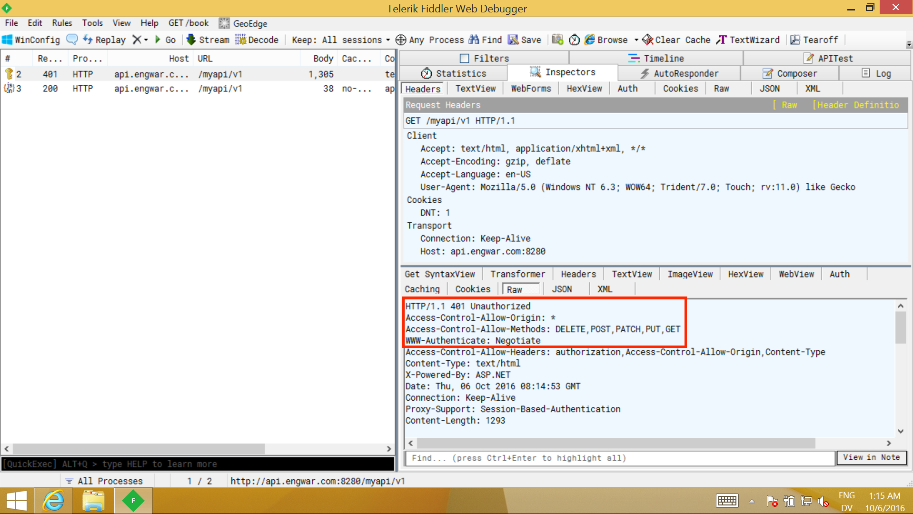Click the GET /book menu item
This screenshot has width=913, height=514.
189,23
